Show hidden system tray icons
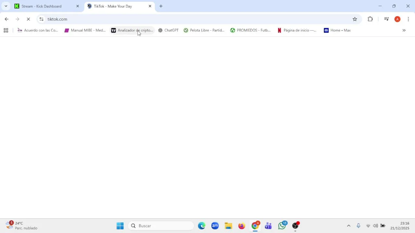415x233 pixels. pos(349,226)
